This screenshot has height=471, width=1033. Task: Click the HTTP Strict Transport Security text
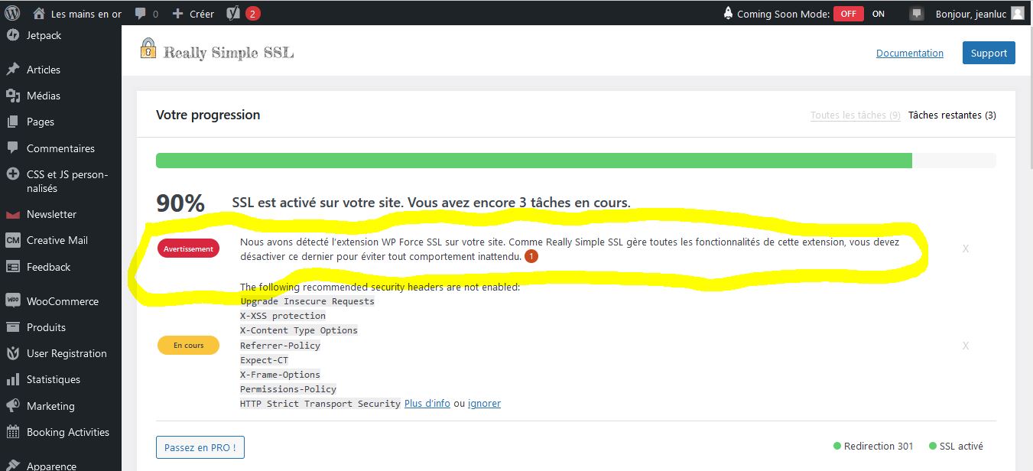320,404
